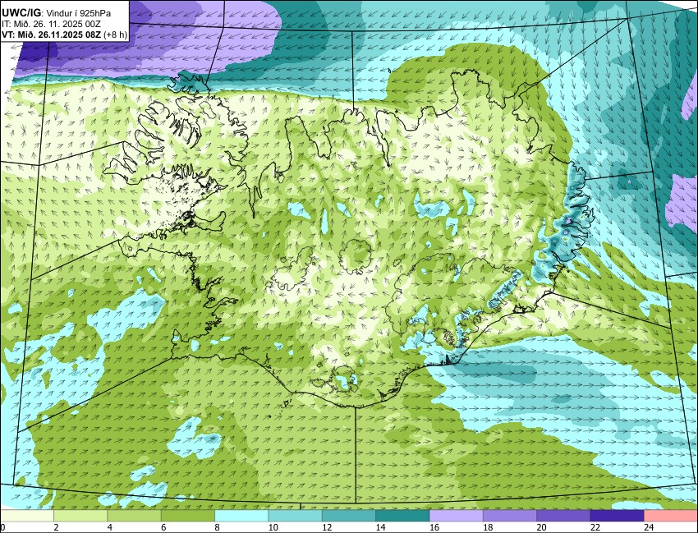This screenshot has width=698, height=533.
Task: Click the 20-22 violet legend swatch
Action: 563,516
